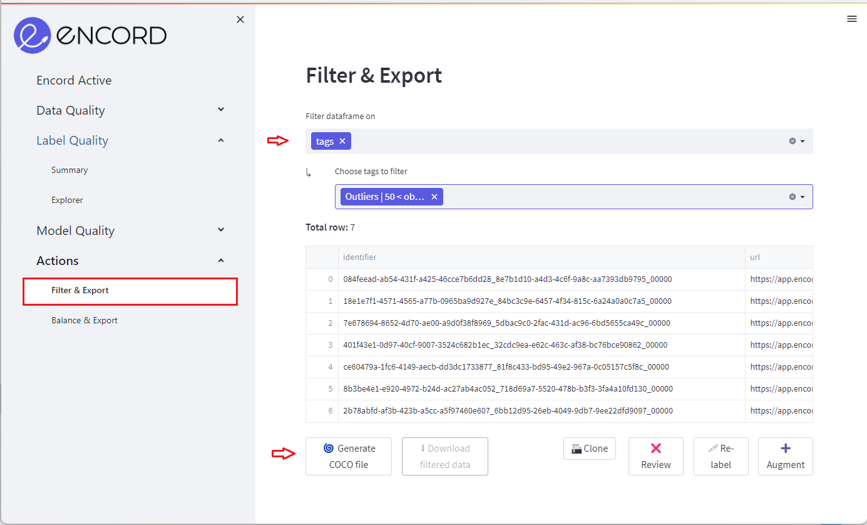Open the Label Quality Explorer page
The width and height of the screenshot is (867, 525).
tap(67, 200)
